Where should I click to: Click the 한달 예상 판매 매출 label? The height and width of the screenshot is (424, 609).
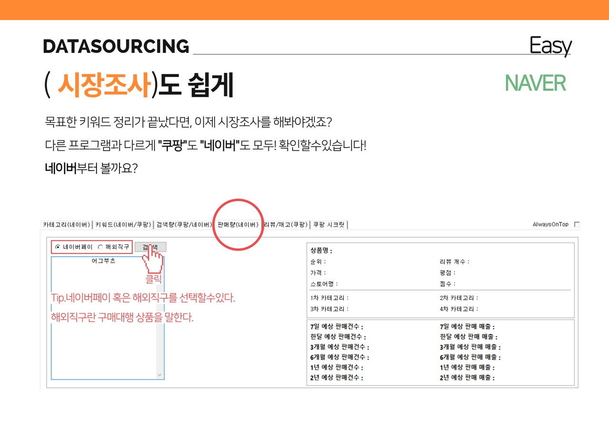pos(469,337)
